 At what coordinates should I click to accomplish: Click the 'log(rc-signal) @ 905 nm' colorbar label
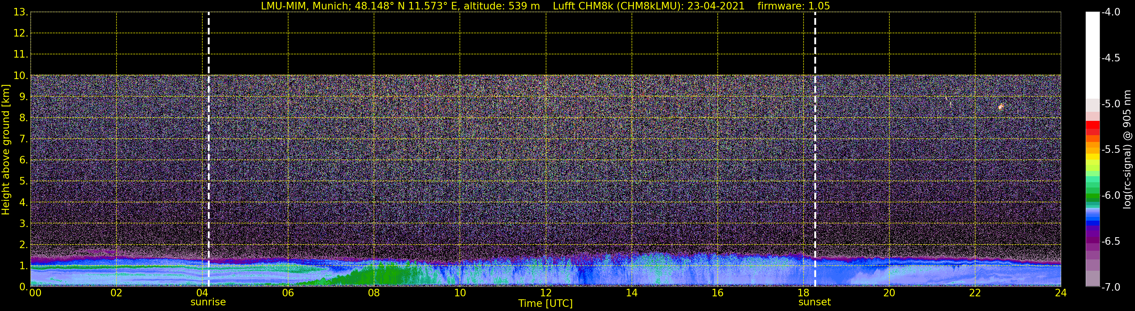[1127, 149]
